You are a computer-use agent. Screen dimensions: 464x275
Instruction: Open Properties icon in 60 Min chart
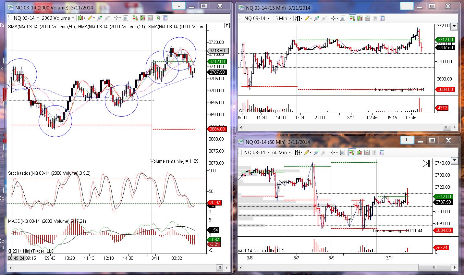point(382,152)
